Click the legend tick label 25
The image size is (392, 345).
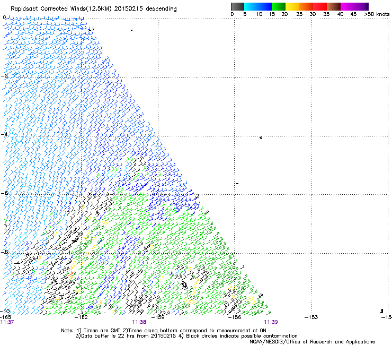point(299,14)
